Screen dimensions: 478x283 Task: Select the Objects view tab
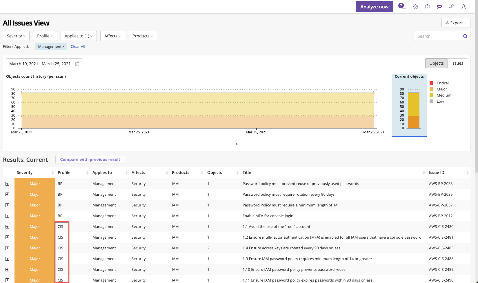(436, 63)
